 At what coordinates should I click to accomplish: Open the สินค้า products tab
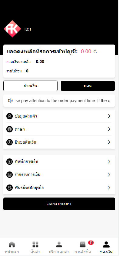[x=35, y=247]
